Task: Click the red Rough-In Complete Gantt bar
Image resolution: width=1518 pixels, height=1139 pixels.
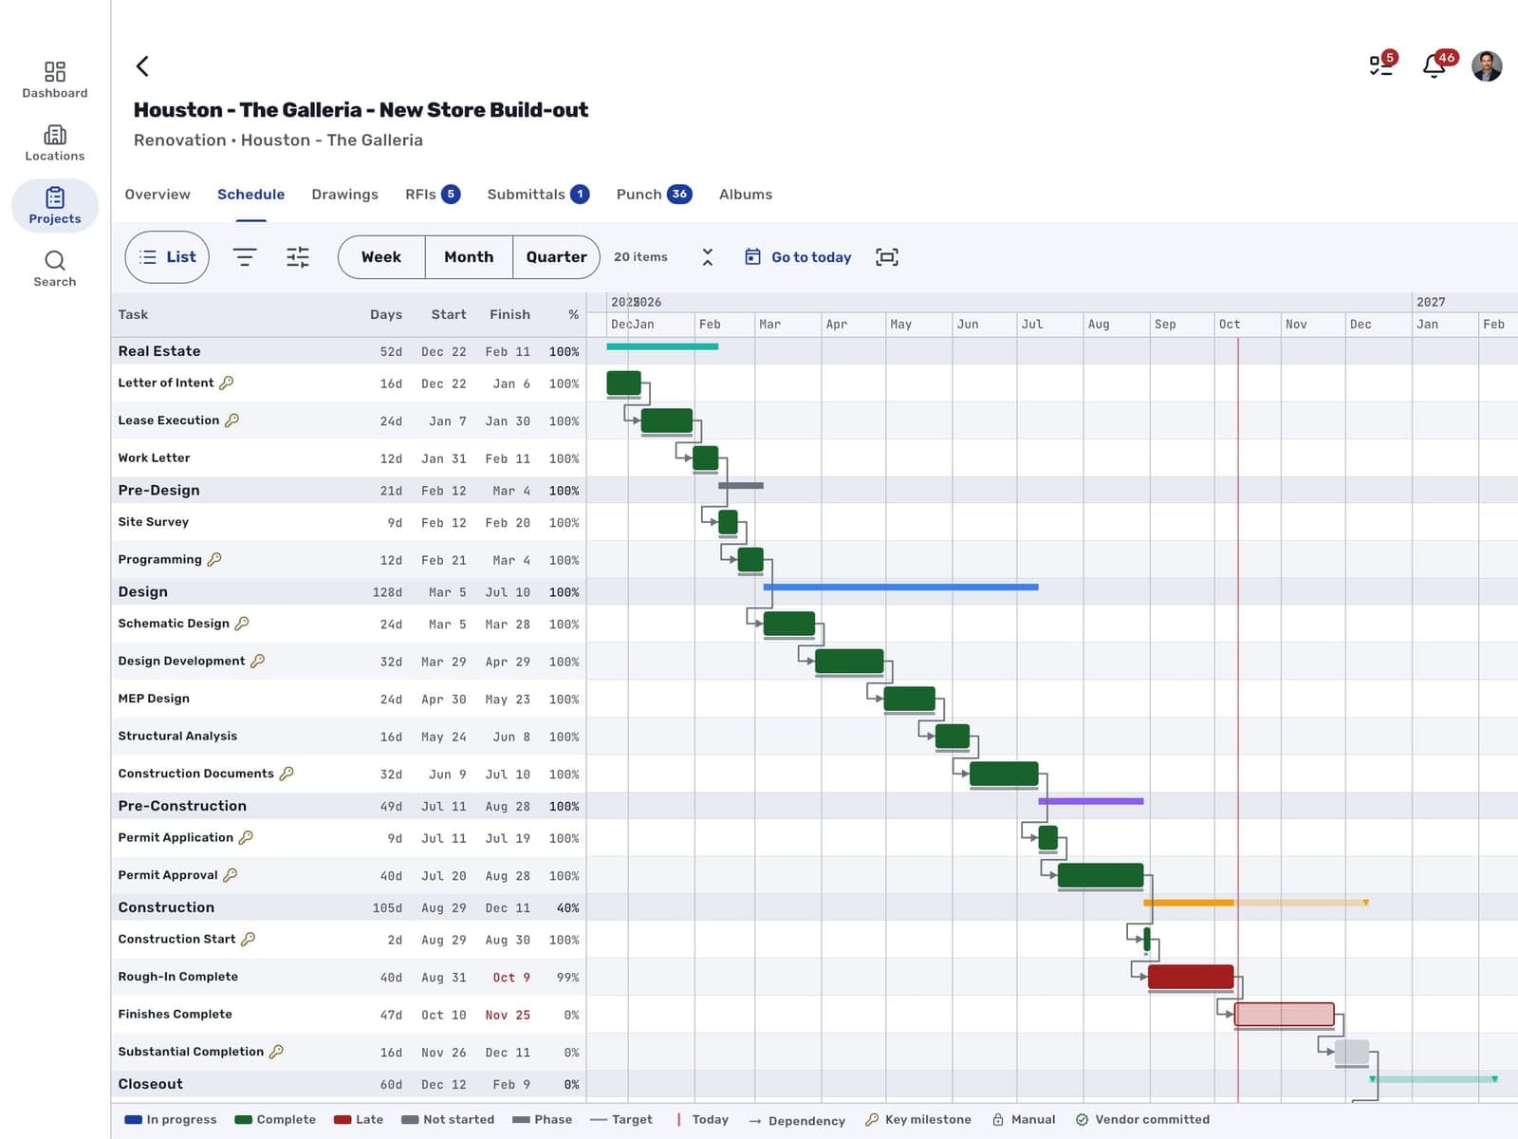Action: click(1191, 977)
